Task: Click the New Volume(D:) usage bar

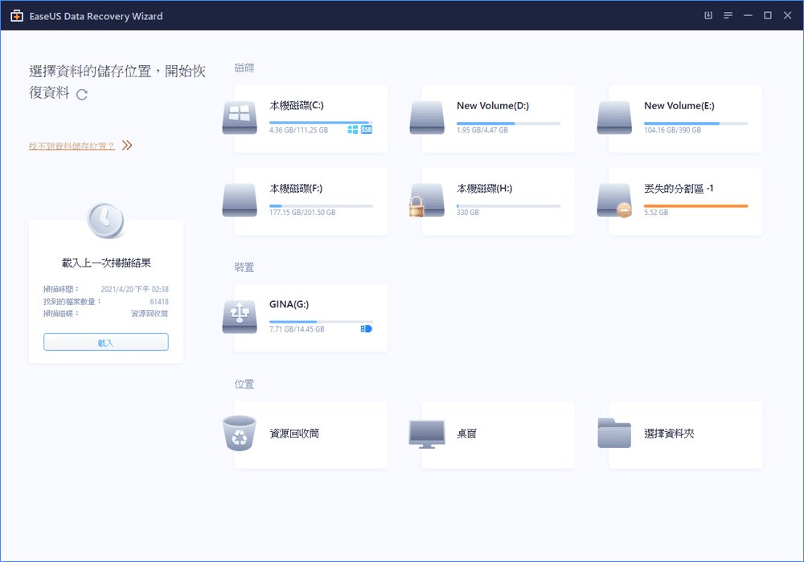Action: coord(509,124)
